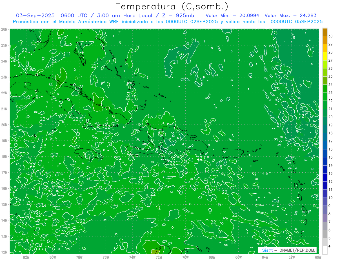Click the purple legend band between 7 and 8

click(325, 218)
